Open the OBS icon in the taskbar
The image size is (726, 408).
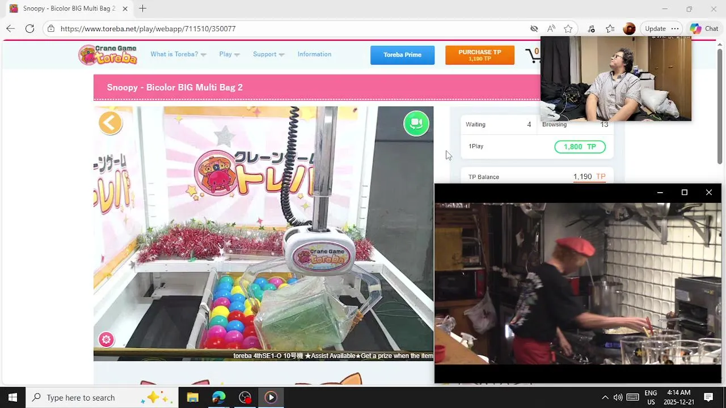[x=244, y=397]
